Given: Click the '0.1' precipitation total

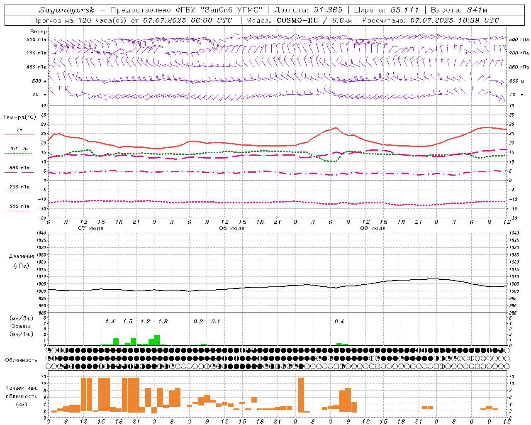Looking at the screenshot, I should tap(216, 321).
